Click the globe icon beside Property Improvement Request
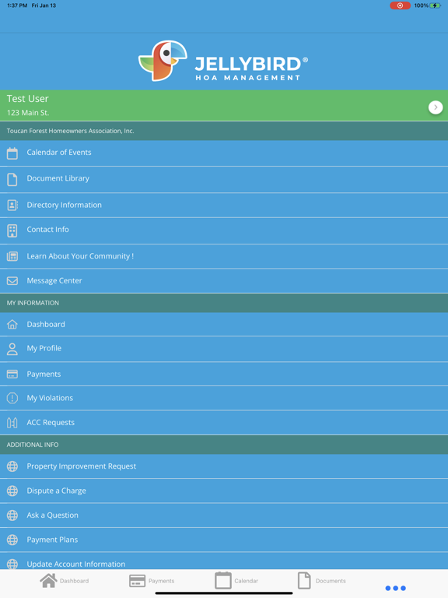Viewport: 448px width, 598px height. 12,466
